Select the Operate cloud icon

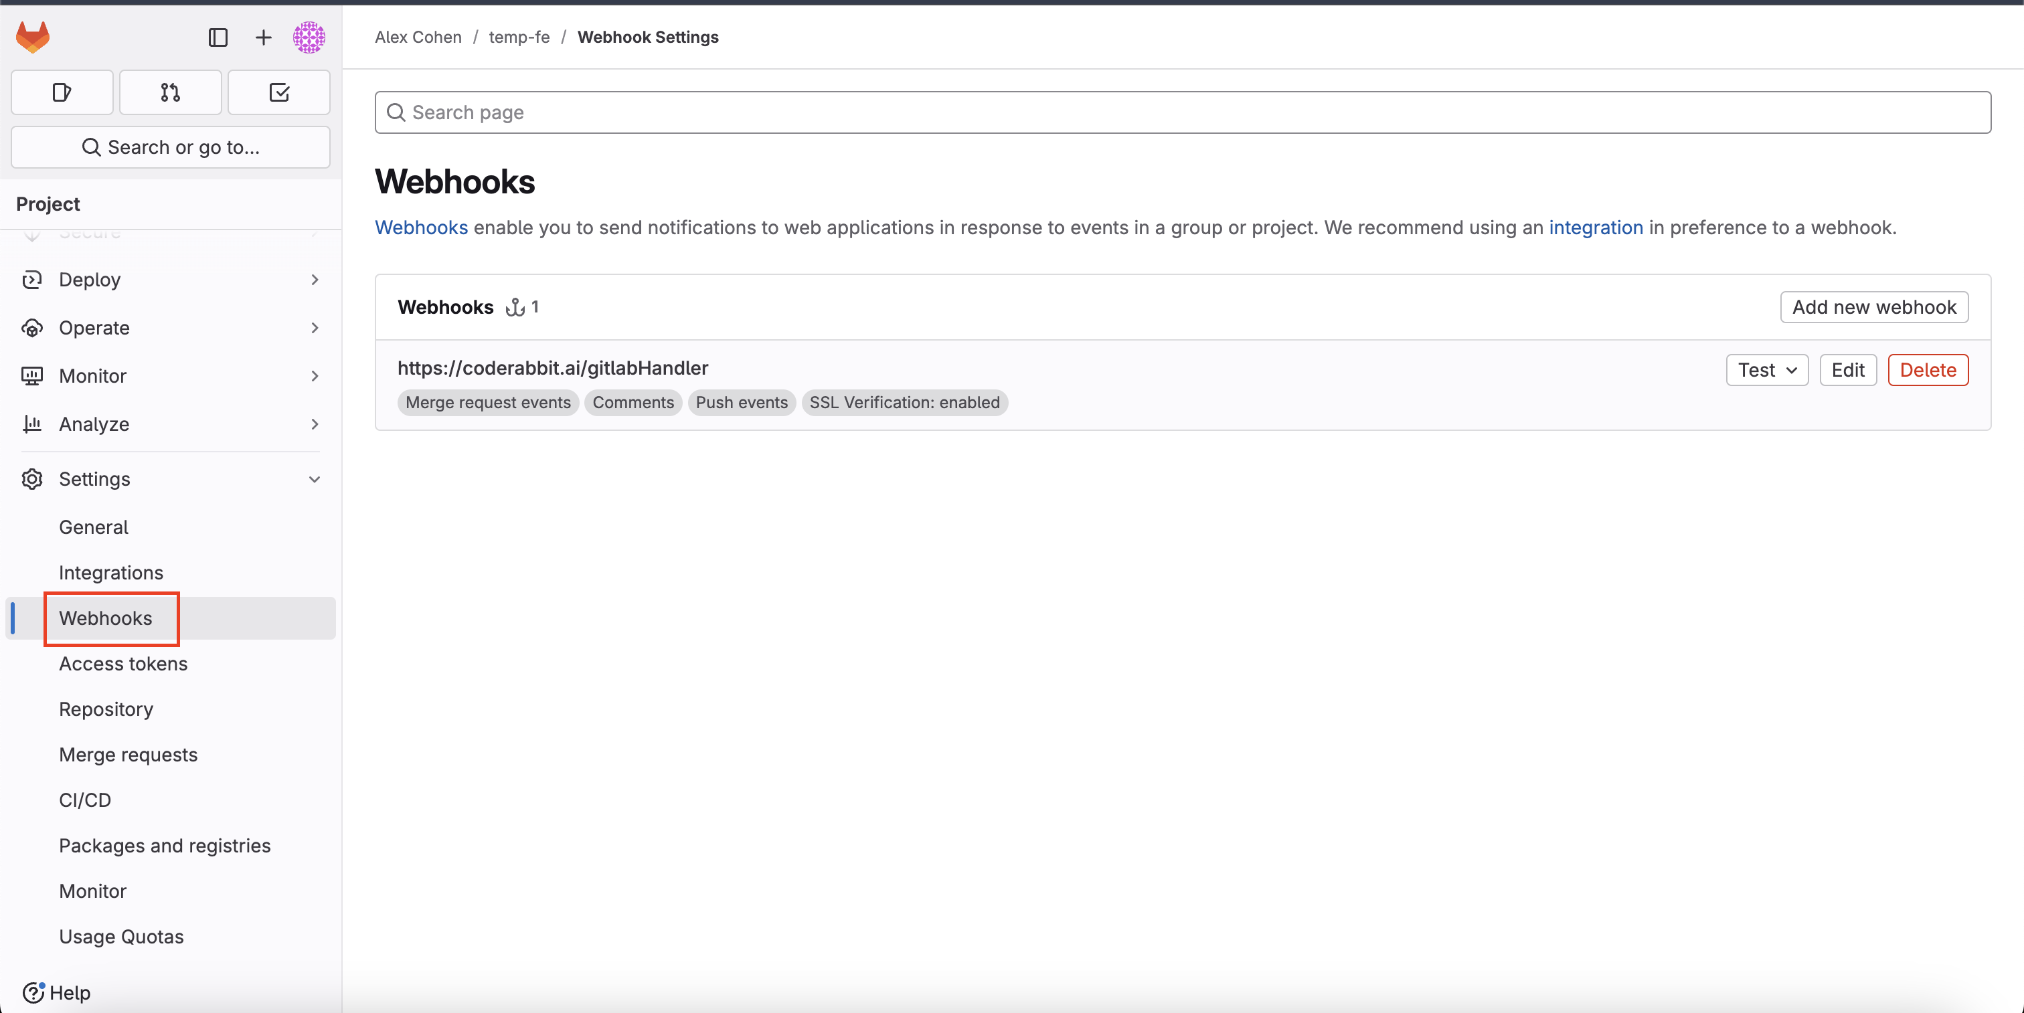32,327
